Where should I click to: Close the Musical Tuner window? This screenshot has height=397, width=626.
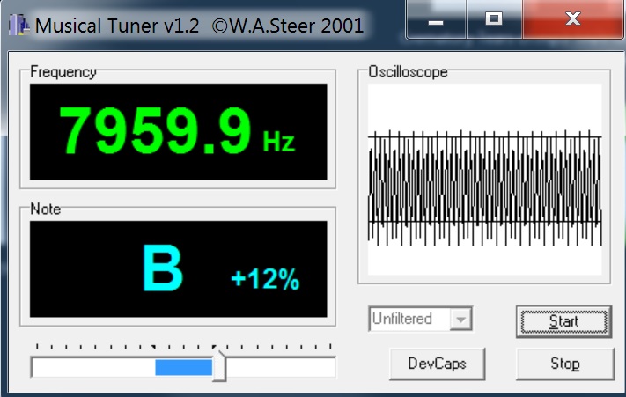[x=573, y=19]
